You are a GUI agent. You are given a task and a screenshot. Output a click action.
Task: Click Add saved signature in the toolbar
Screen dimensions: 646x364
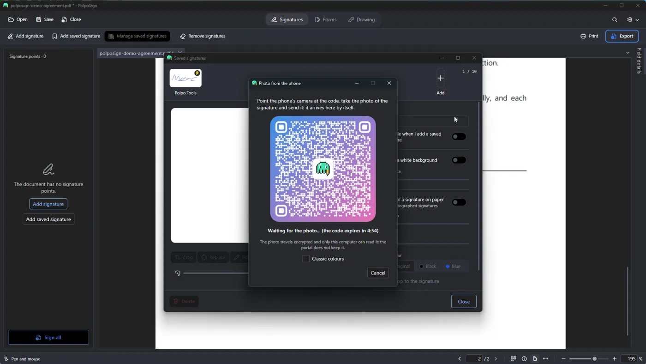[76, 36]
